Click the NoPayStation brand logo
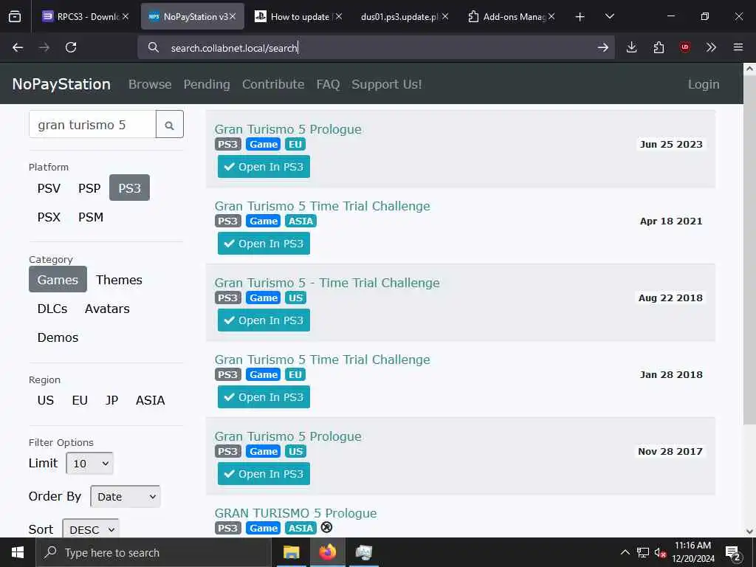The width and height of the screenshot is (756, 567). [x=61, y=84]
